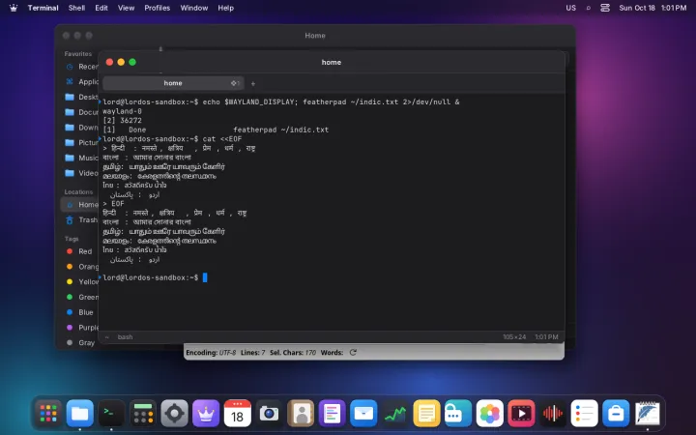Image resolution: width=696 pixels, height=435 pixels.
Task: Launch the Calculator from the dock
Action: coord(143,414)
